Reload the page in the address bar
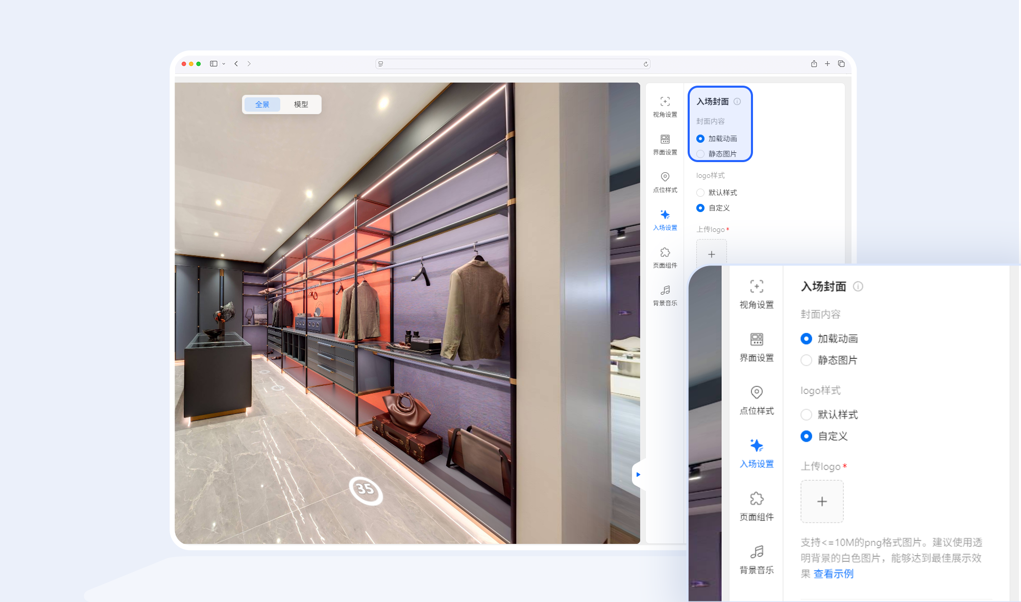This screenshot has width=1021, height=602. point(646,64)
